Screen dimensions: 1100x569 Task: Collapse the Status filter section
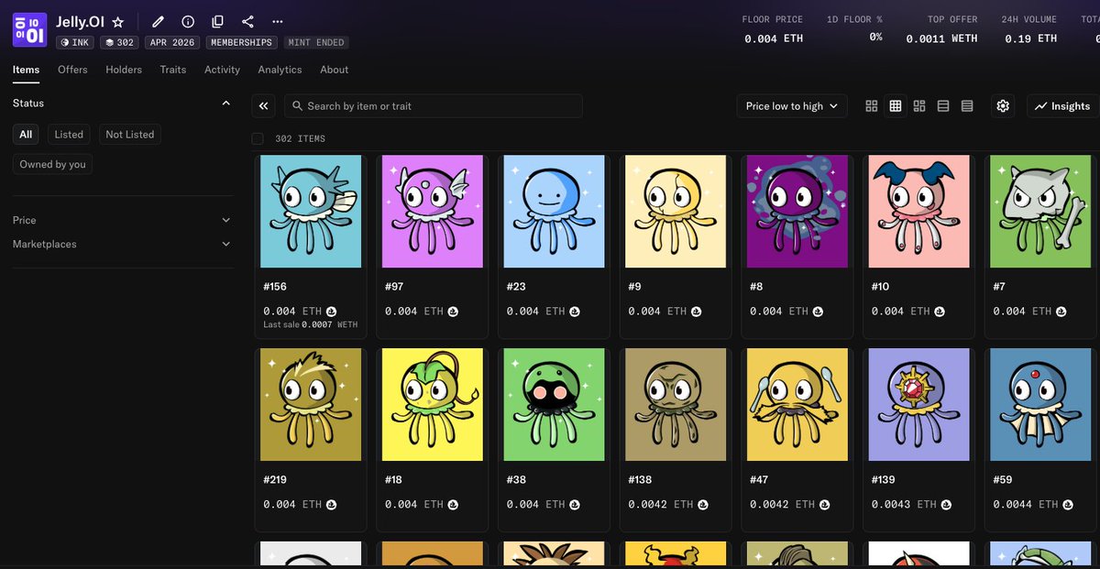tap(226, 104)
